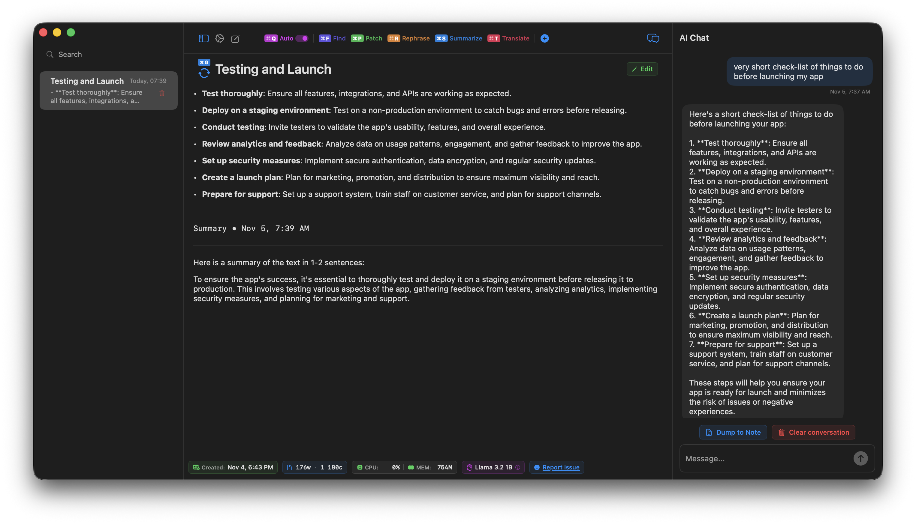Screen dimensions: 916x524
Task: Send chat message with the arrow icon
Action: 861,458
